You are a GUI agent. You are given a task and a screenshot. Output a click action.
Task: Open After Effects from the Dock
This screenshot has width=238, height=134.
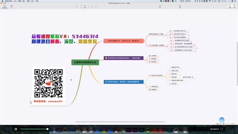(x=135, y=130)
